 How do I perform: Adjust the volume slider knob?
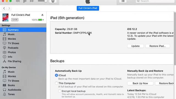[x=46, y=1]
